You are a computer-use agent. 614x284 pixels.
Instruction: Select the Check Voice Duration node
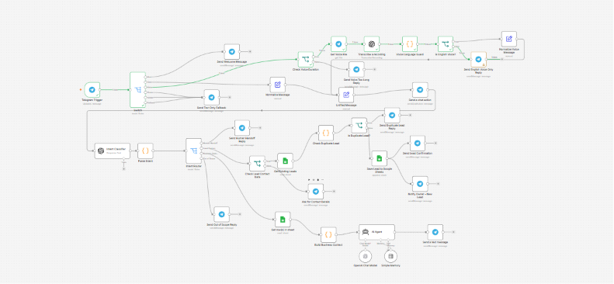tap(305, 60)
